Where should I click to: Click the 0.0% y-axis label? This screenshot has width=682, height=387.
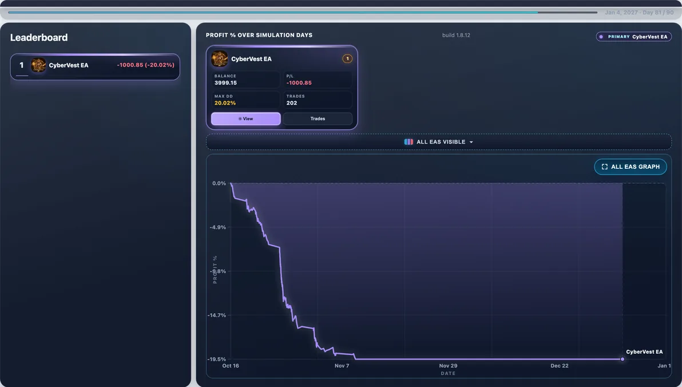(219, 183)
